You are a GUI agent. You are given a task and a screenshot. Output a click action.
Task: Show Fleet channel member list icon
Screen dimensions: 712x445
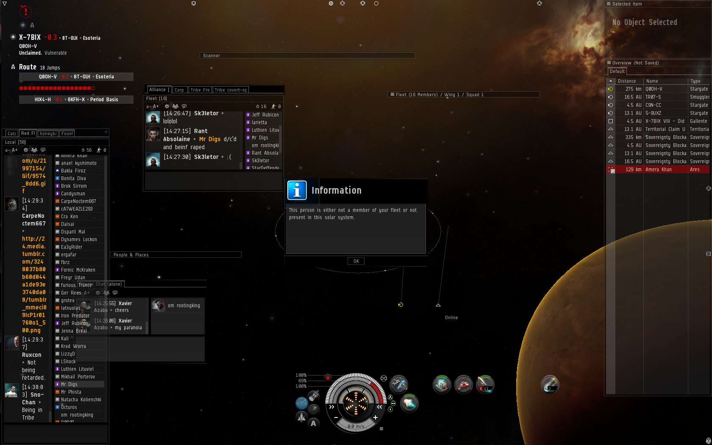tap(175, 106)
